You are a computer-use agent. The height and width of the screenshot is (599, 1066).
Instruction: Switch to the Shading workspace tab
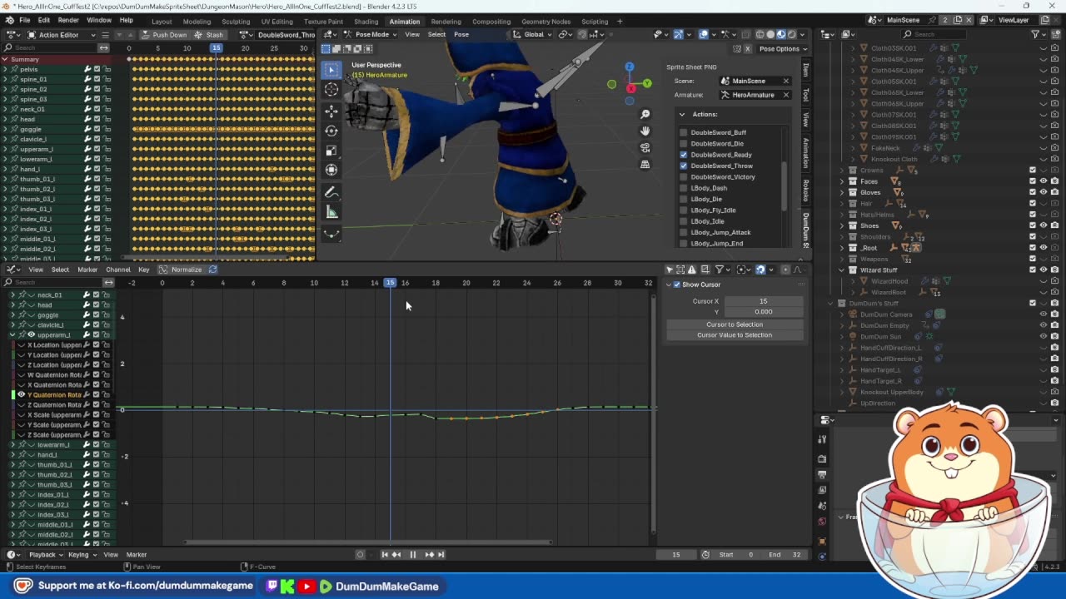coord(366,22)
